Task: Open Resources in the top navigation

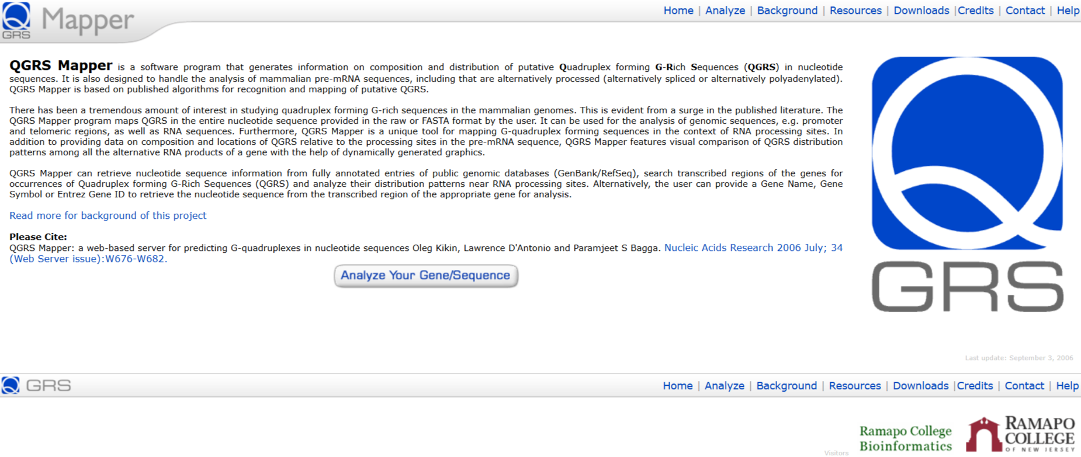Action: coord(855,11)
